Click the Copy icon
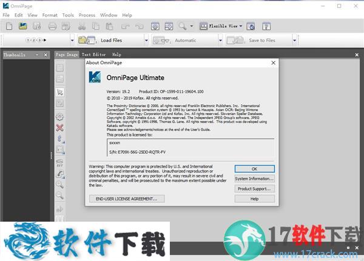 coord(96,26)
